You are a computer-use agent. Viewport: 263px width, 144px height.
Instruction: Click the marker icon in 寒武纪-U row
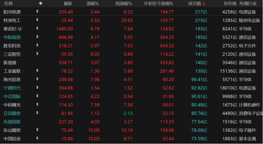pyautogui.click(x=37, y=28)
